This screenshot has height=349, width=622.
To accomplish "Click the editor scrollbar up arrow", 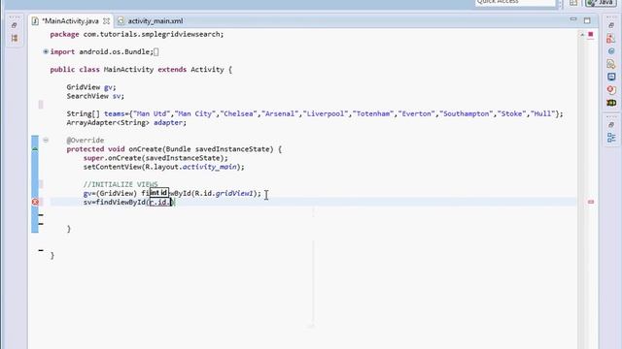I will (x=582, y=35).
